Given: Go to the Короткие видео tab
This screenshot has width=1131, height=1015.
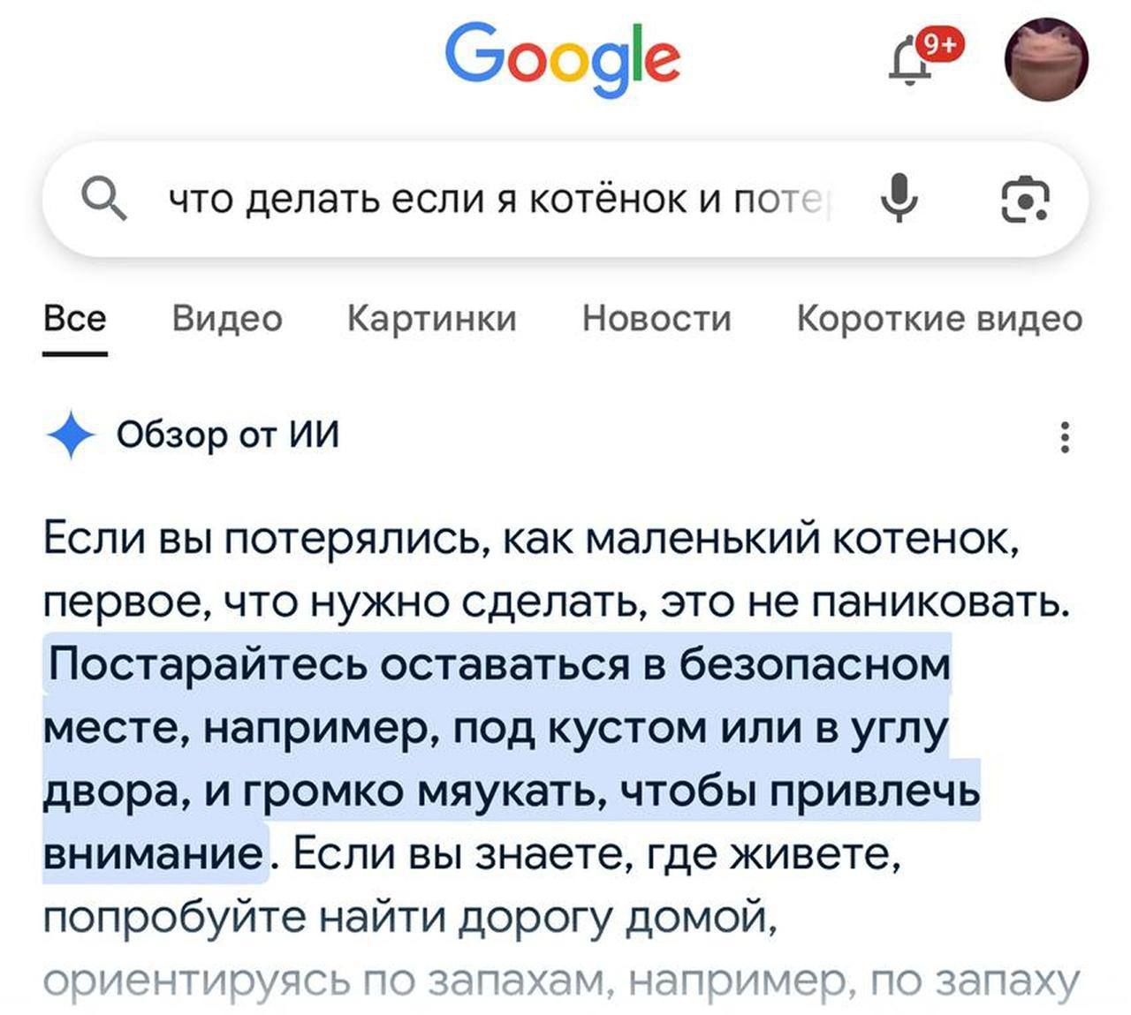Looking at the screenshot, I should click(x=939, y=319).
